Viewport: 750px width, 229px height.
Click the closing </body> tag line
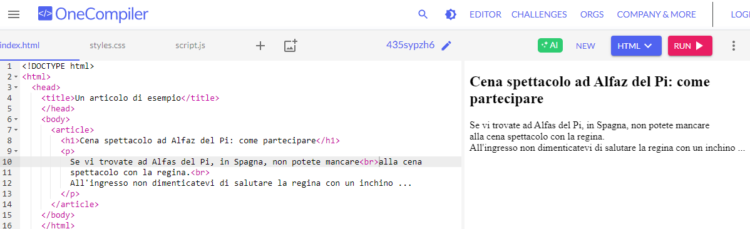[58, 215]
